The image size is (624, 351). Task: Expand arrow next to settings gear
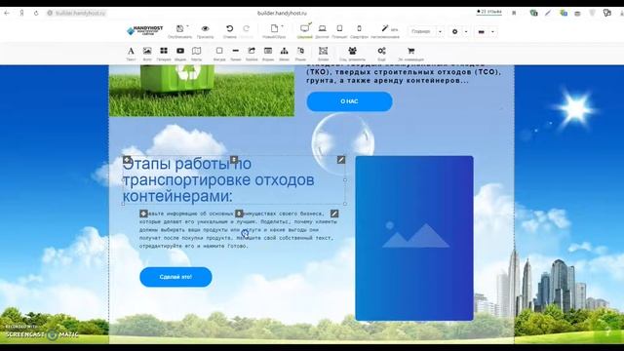pyautogui.click(x=466, y=32)
